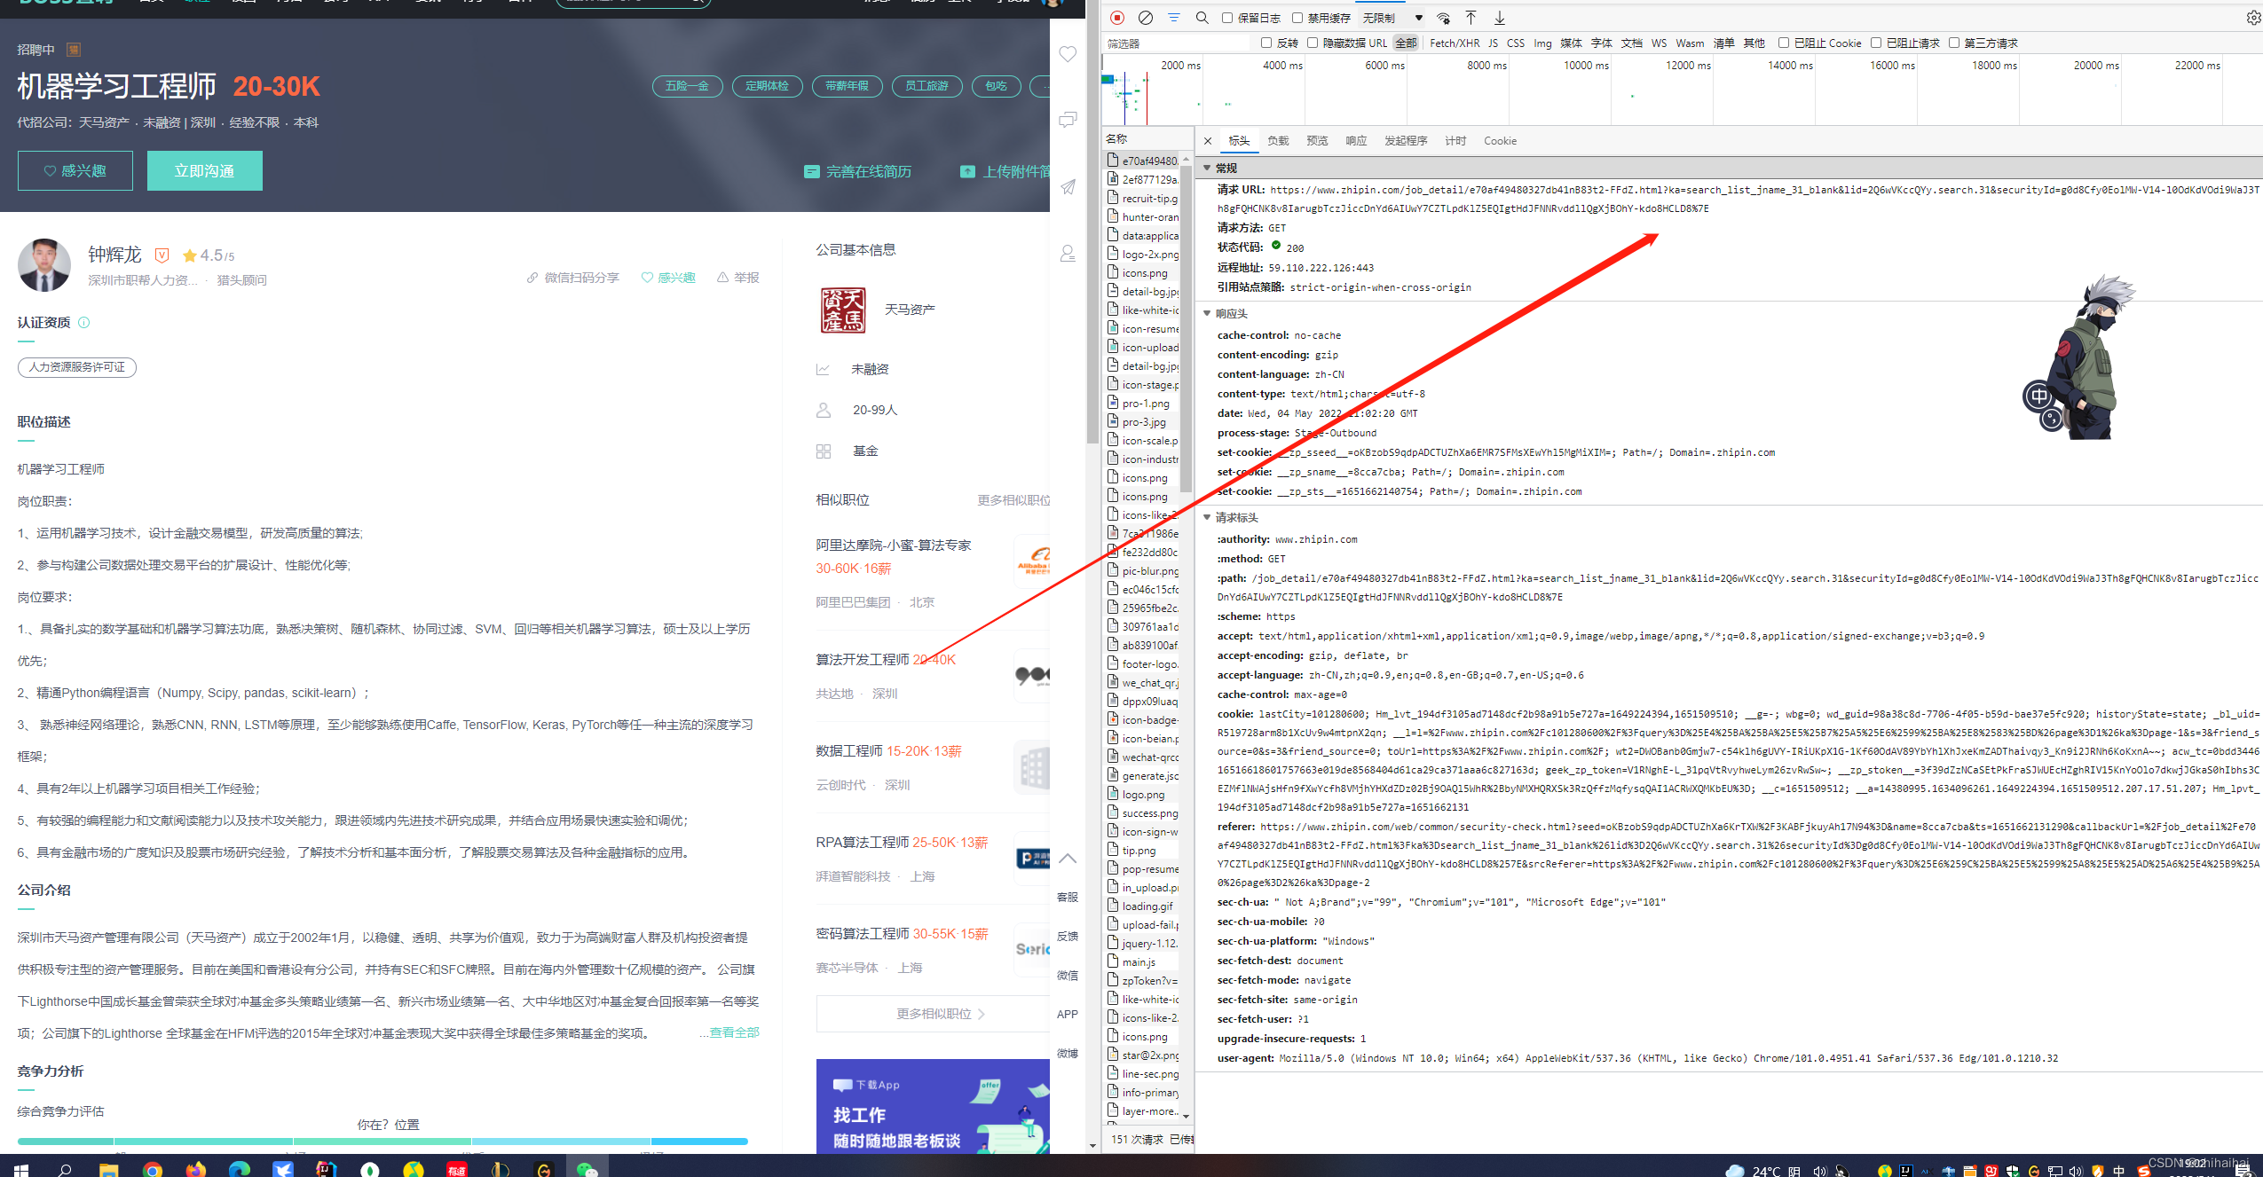Toggle the network filter funnel icon

click(1174, 18)
